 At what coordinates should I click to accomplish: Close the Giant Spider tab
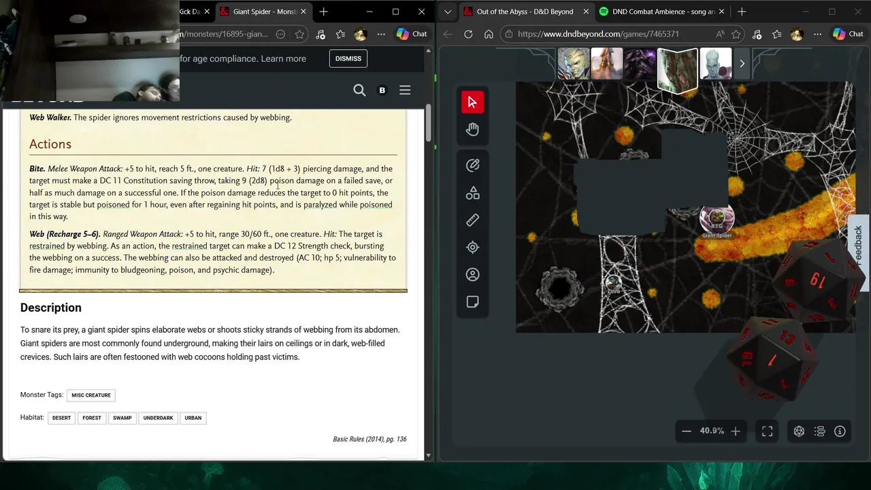303,12
